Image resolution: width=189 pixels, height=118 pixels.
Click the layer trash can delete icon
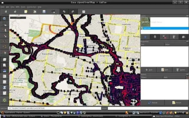(174, 37)
